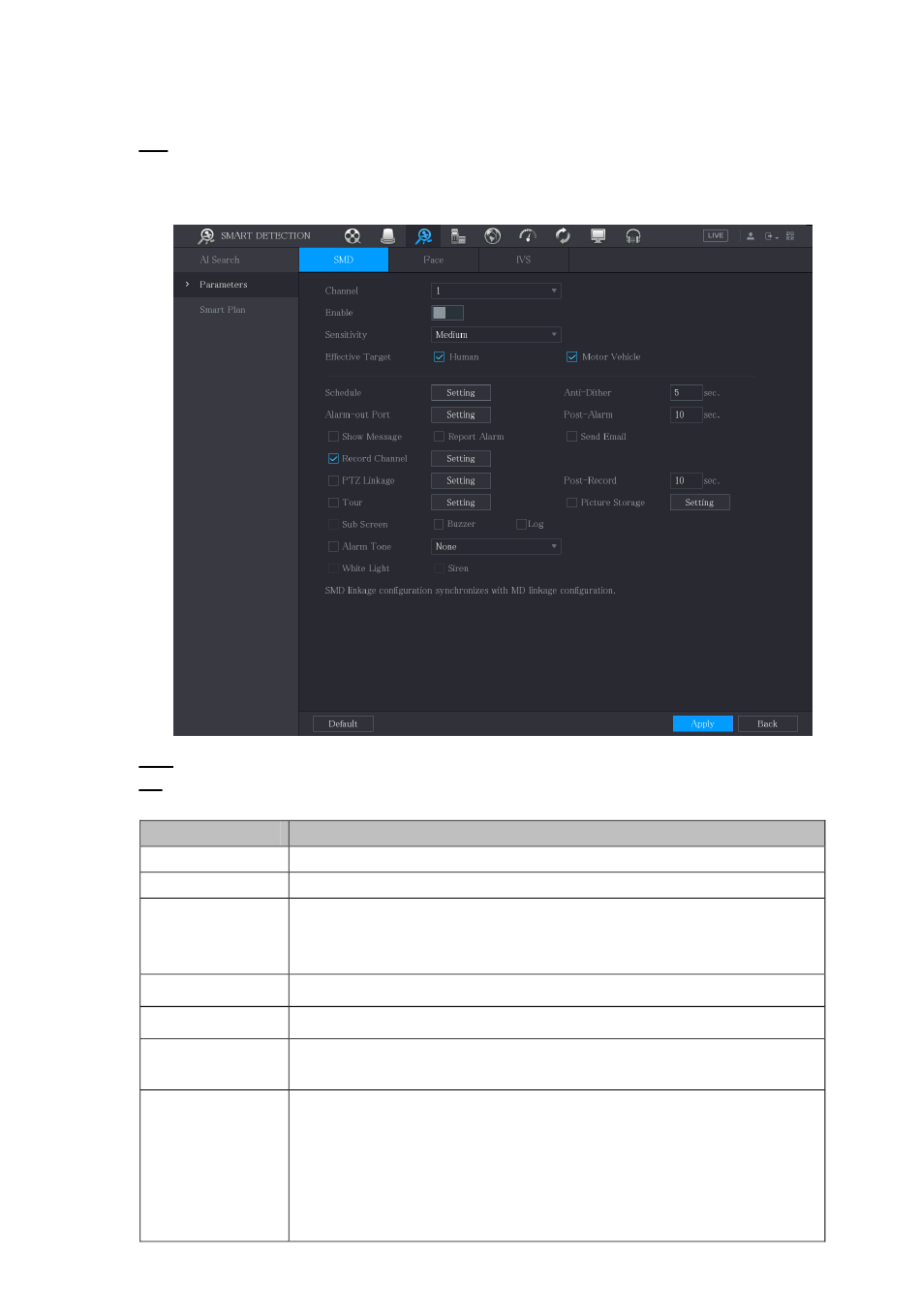Open the Alarm Tone None dropdown
This screenshot has width=920, height=1316.
pos(496,547)
